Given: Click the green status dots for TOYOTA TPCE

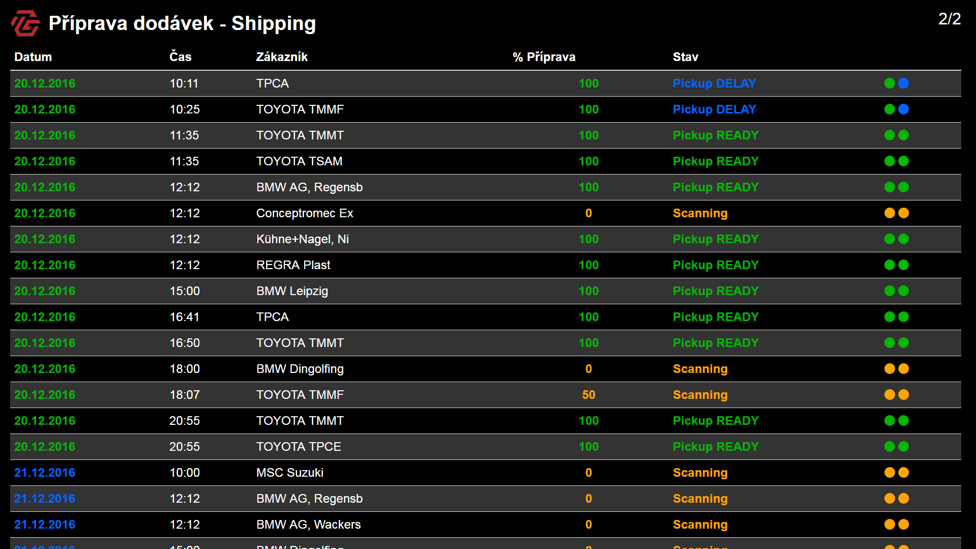Looking at the screenshot, I should point(897,447).
